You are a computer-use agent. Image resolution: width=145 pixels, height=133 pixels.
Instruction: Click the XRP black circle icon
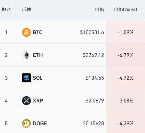[26, 101]
